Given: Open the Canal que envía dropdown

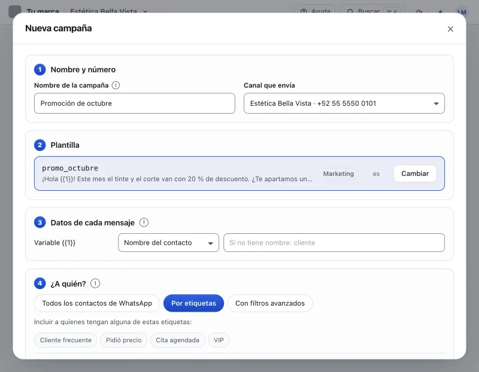Looking at the screenshot, I should tap(344, 103).
